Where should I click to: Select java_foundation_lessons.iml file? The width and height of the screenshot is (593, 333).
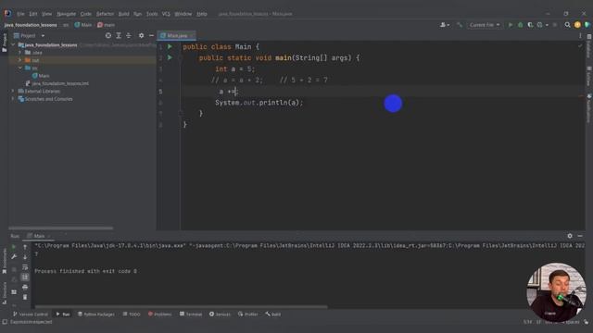[x=57, y=83]
